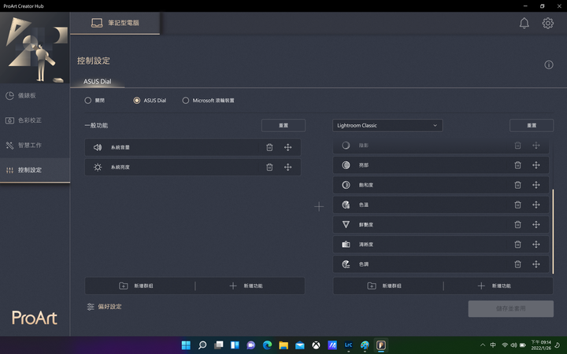567x354 pixels.
Task: Reset Lightroom Classic list with 重置
Action: [532, 125]
